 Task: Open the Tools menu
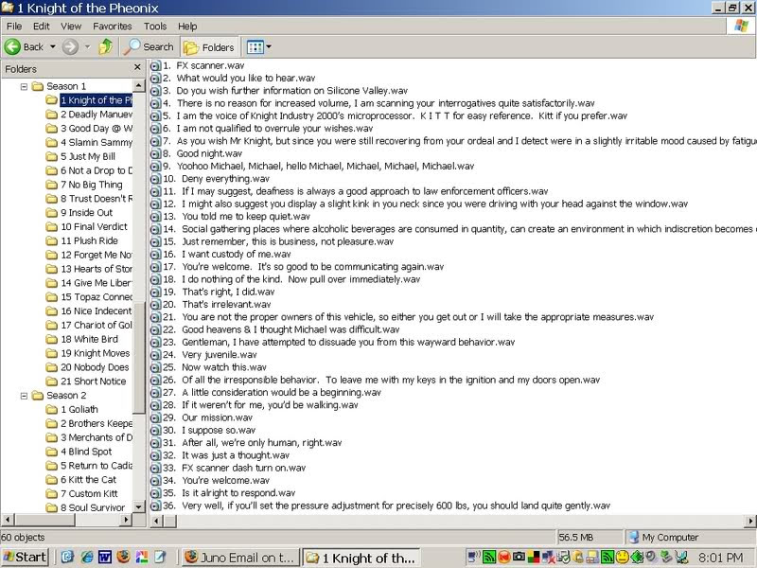[x=155, y=27]
